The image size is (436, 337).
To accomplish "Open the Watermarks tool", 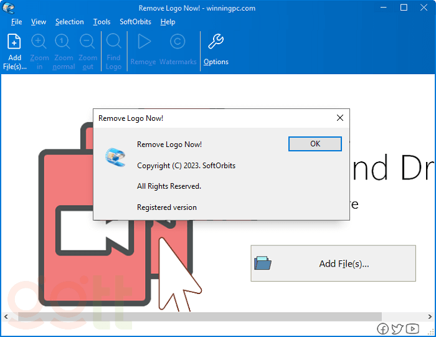I will [x=178, y=42].
